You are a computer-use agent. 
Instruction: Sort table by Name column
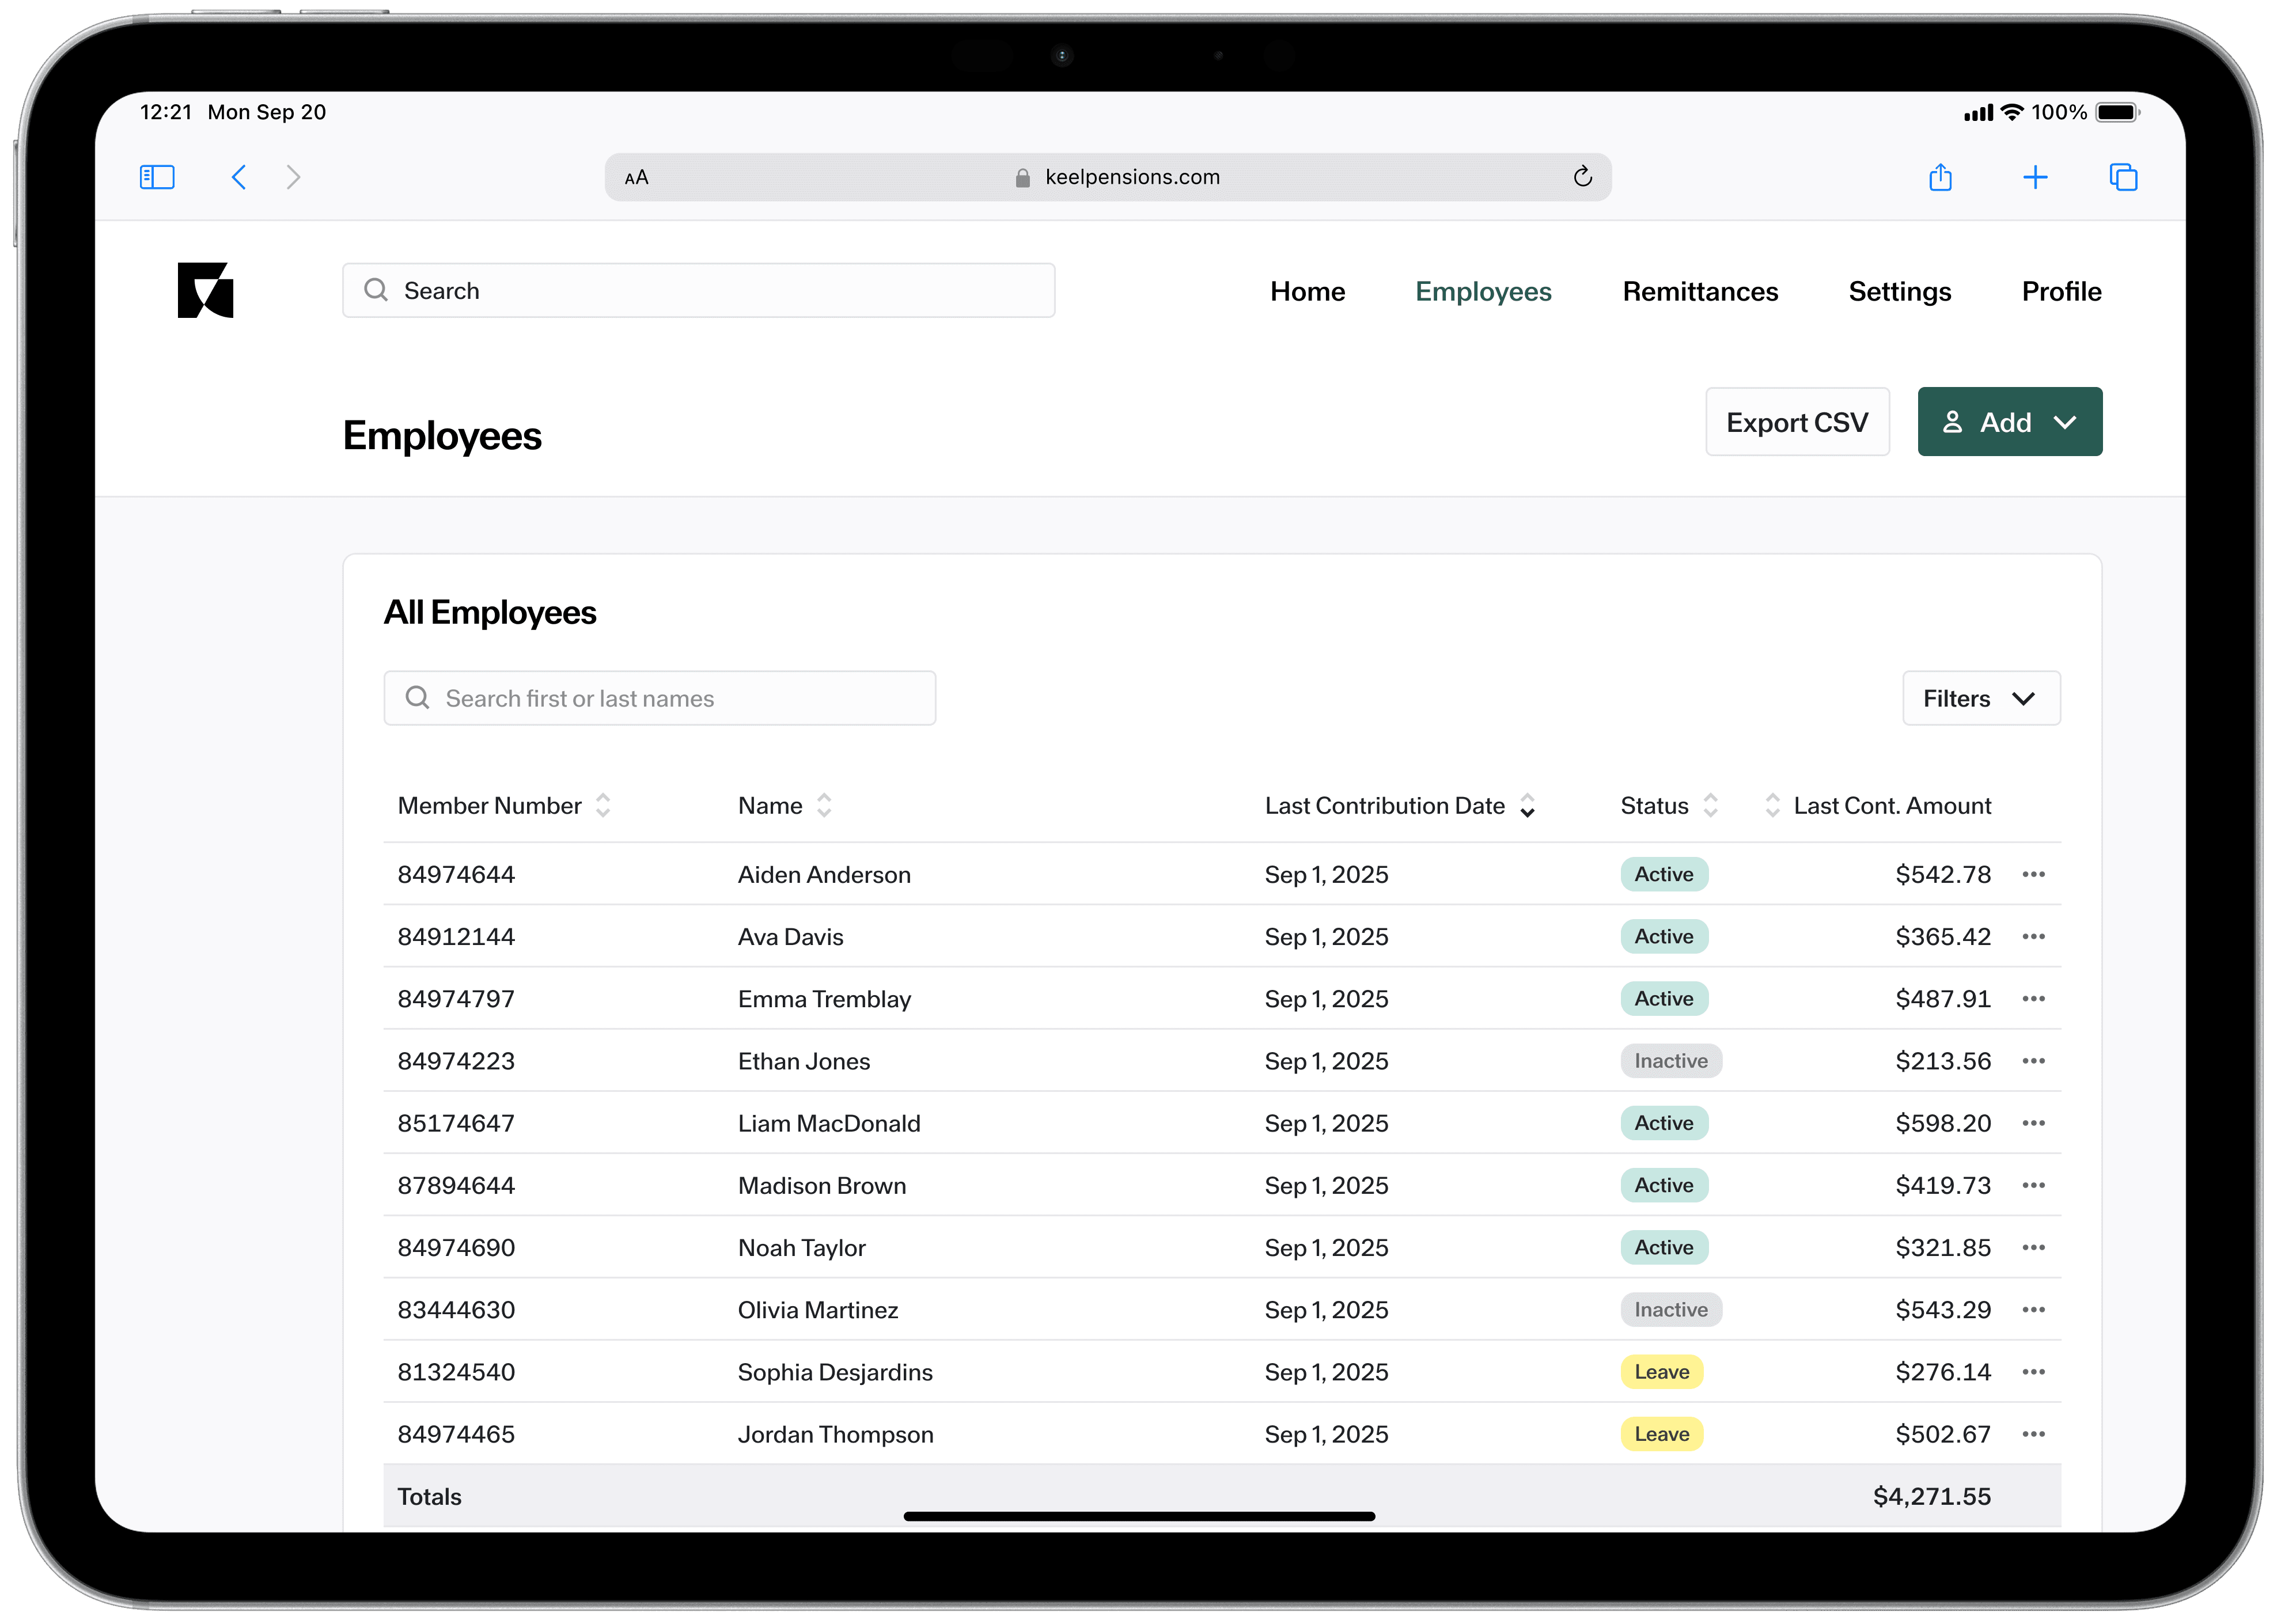click(824, 805)
